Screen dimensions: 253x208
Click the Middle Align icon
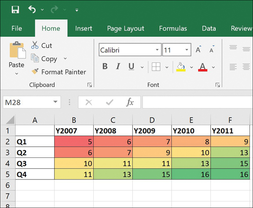[246, 49]
